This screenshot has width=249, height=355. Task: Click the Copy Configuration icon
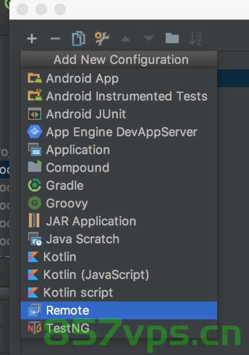tap(78, 38)
